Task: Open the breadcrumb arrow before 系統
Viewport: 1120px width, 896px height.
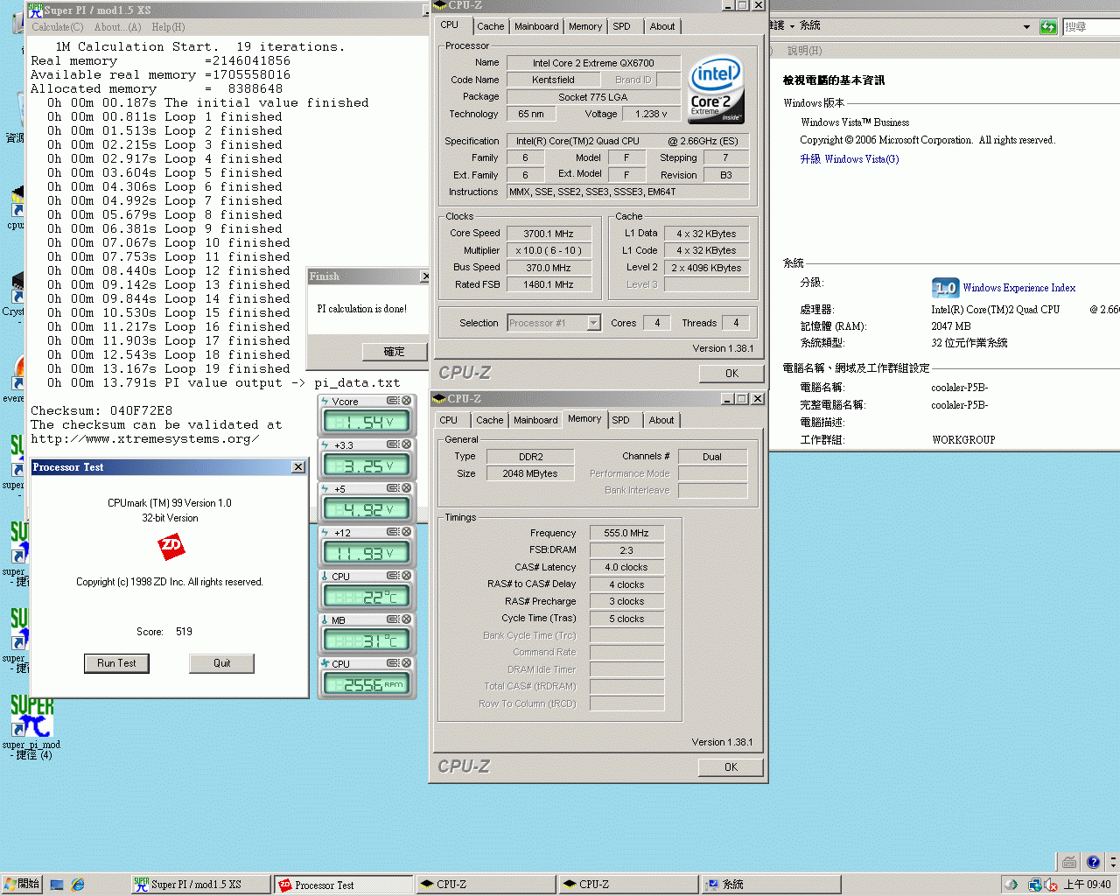Action: [792, 26]
